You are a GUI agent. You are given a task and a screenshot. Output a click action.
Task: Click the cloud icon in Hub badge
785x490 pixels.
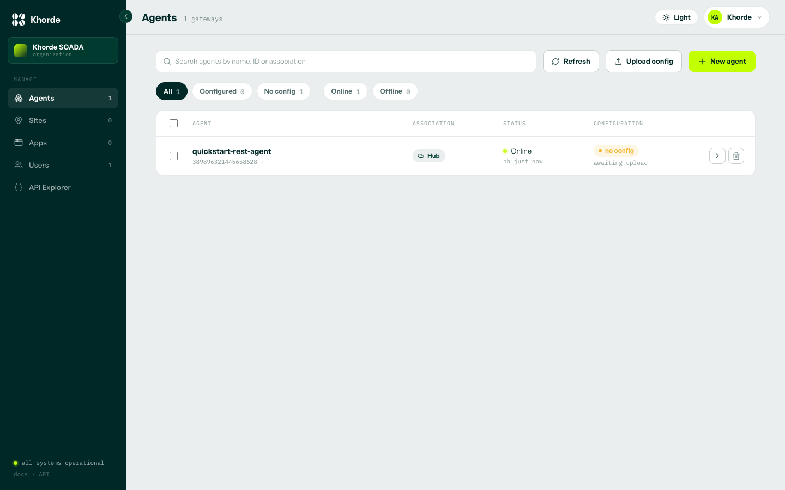point(421,156)
